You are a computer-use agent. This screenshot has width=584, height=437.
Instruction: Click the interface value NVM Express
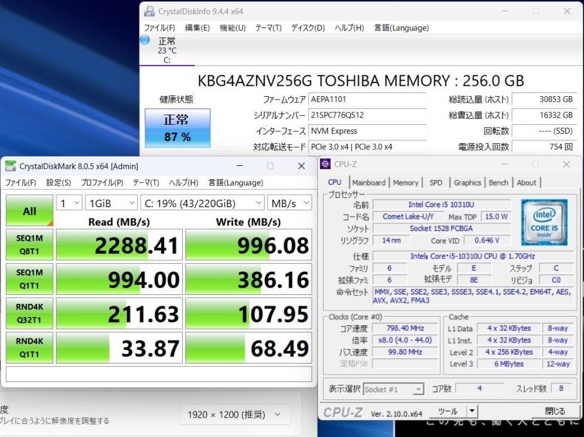(367, 131)
